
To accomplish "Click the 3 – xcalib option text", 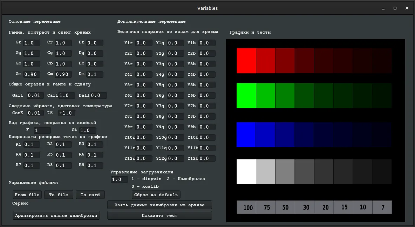I will pos(145,186).
